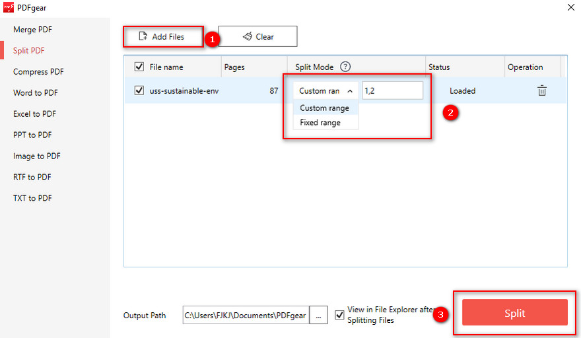This screenshot has height=338, width=581.
Task: Go to Word to PDF converter
Action: click(36, 93)
